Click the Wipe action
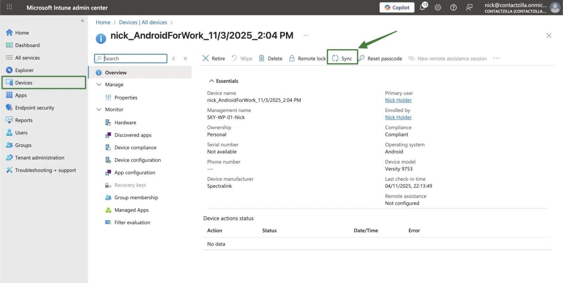 click(x=242, y=58)
